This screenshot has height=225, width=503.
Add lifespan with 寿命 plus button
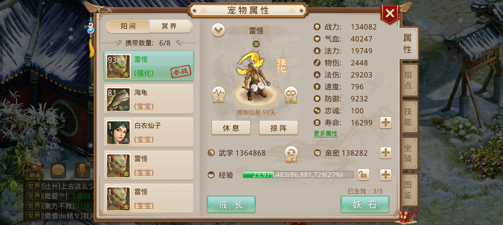pyautogui.click(x=386, y=123)
